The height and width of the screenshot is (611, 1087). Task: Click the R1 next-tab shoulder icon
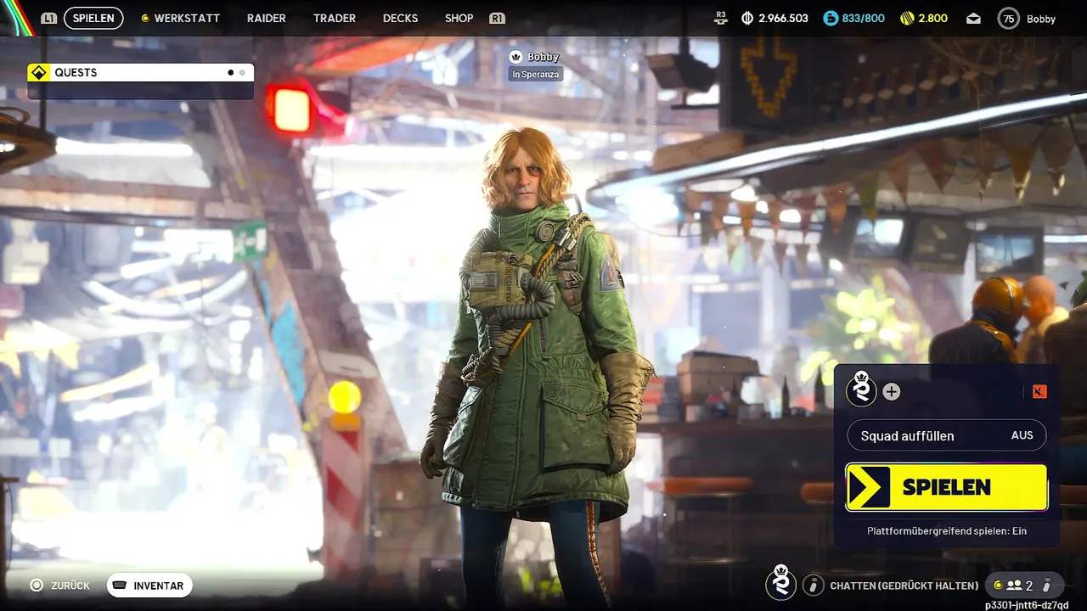(x=498, y=18)
